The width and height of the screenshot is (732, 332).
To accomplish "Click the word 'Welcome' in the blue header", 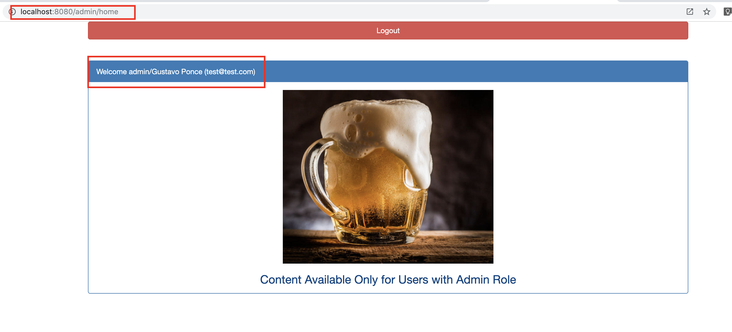I will [111, 72].
